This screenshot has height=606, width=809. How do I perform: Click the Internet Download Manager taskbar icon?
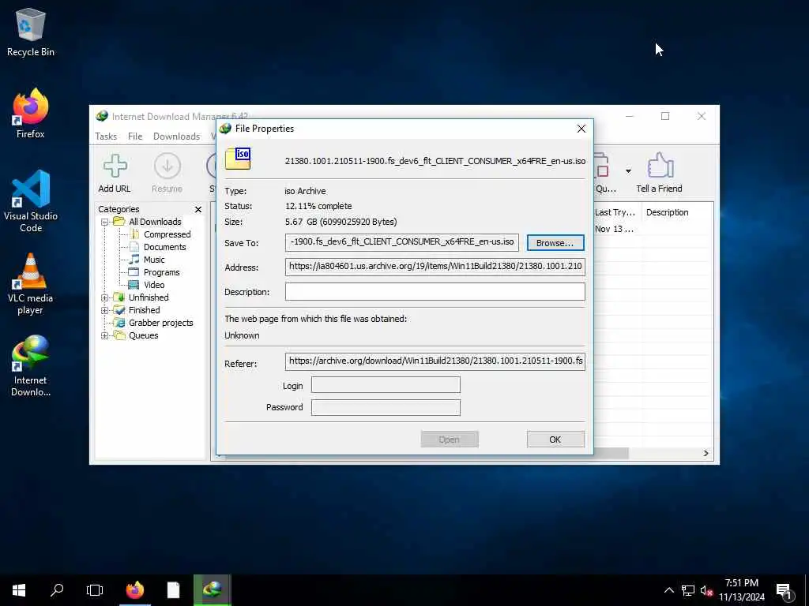pos(212,590)
